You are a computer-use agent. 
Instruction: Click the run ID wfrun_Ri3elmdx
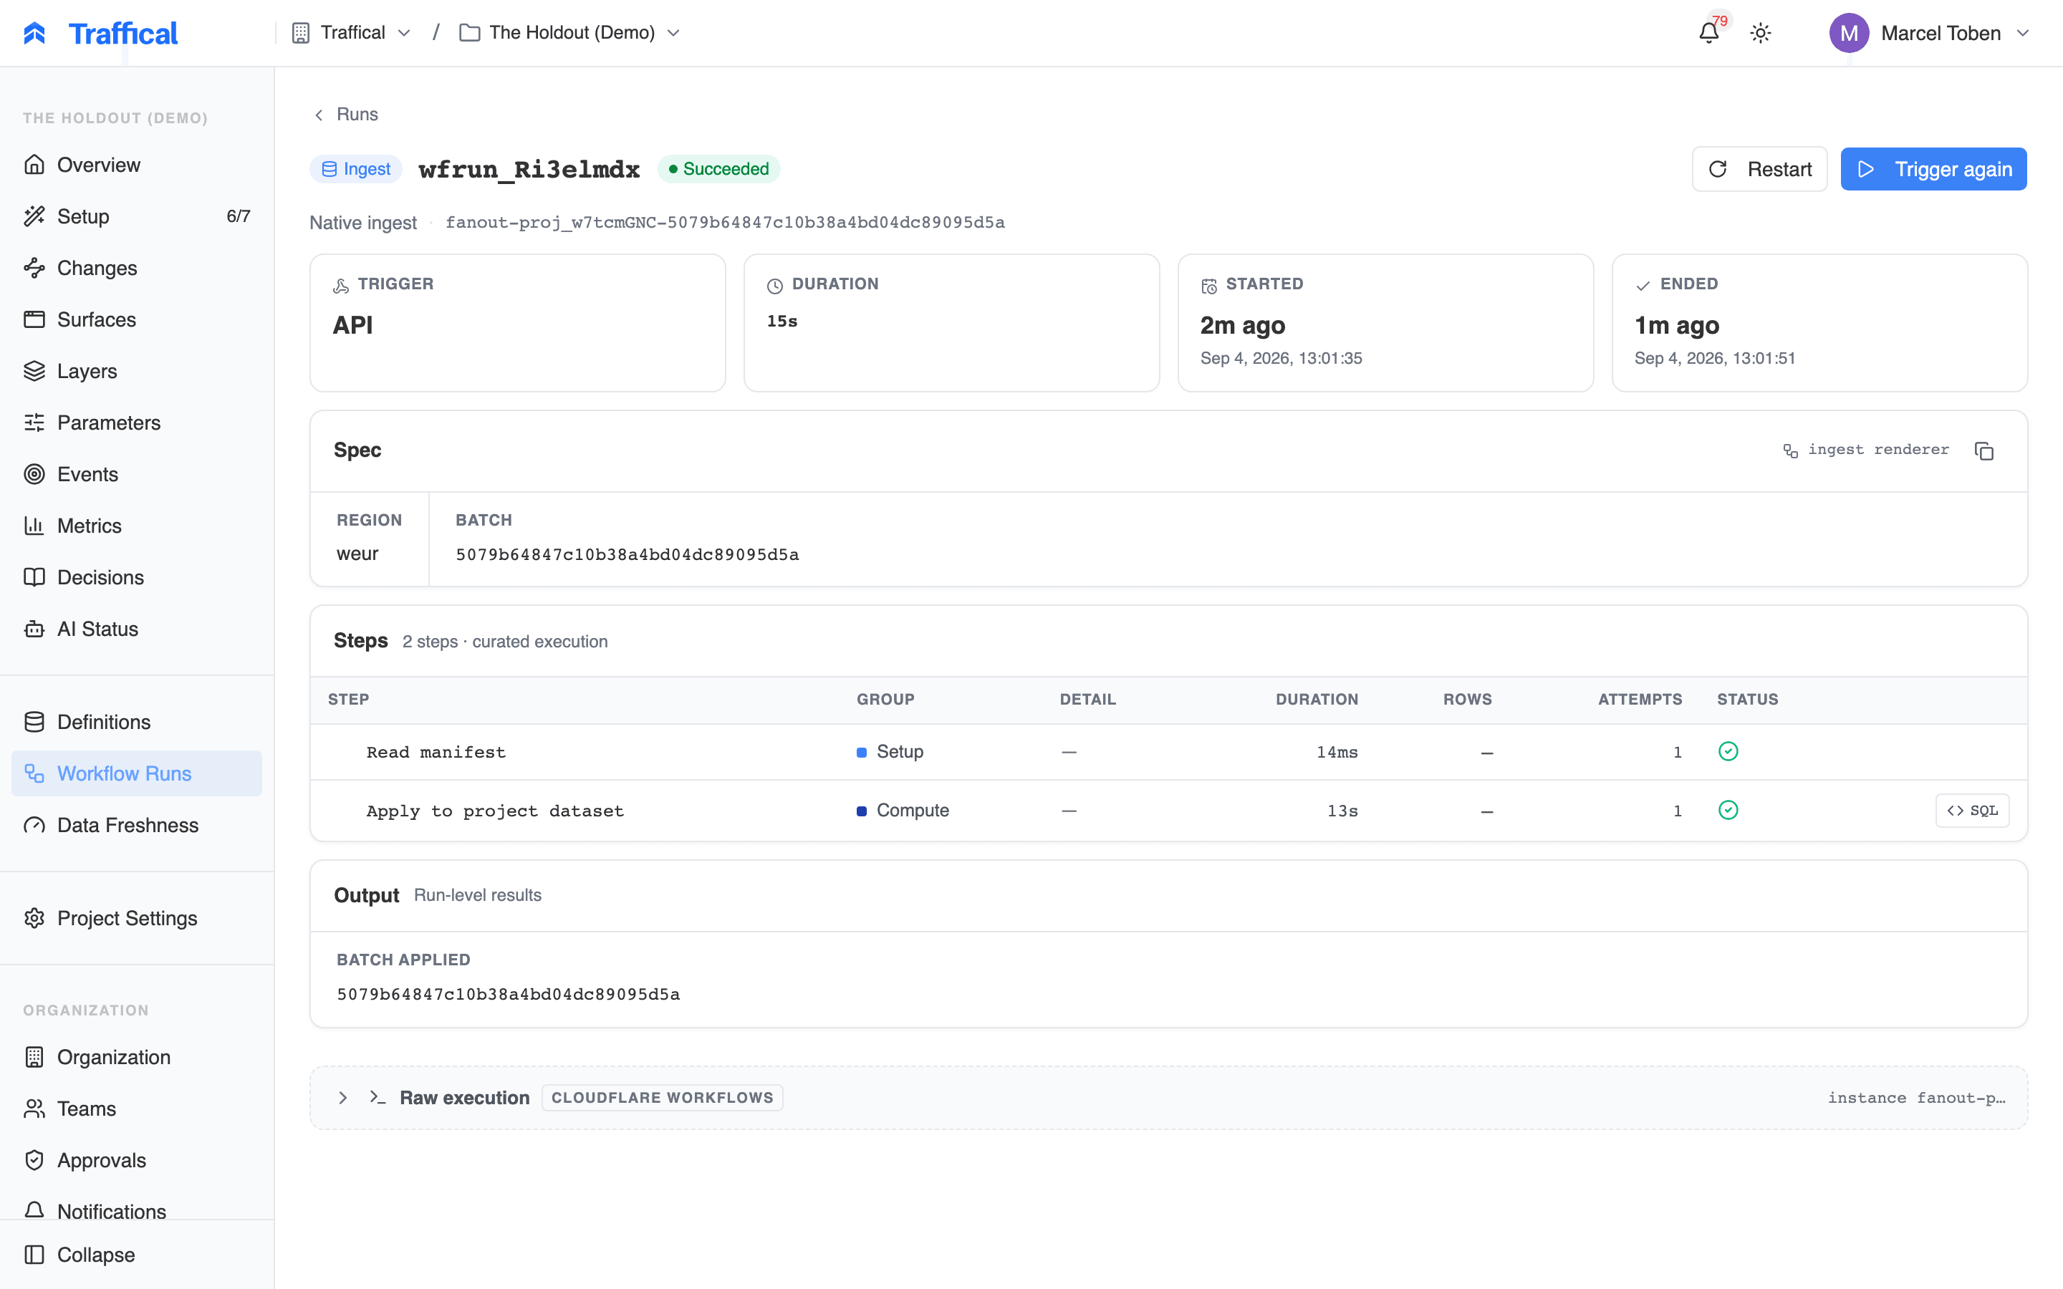pos(529,169)
